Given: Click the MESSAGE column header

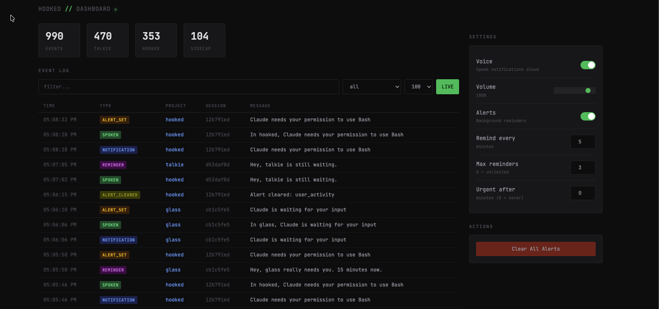Looking at the screenshot, I should (x=260, y=106).
